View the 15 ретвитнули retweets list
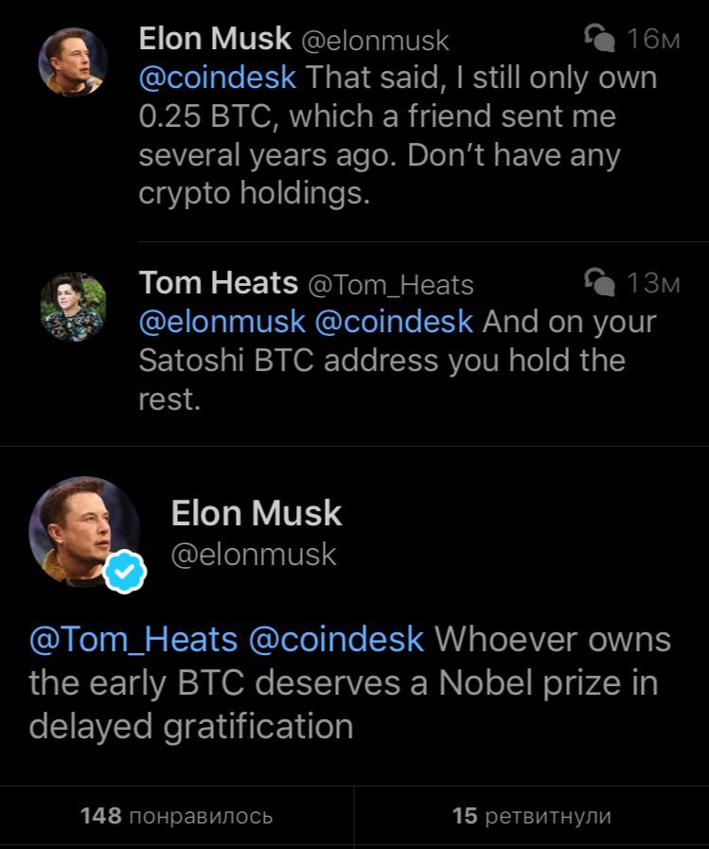This screenshot has height=849, width=709. point(532,816)
